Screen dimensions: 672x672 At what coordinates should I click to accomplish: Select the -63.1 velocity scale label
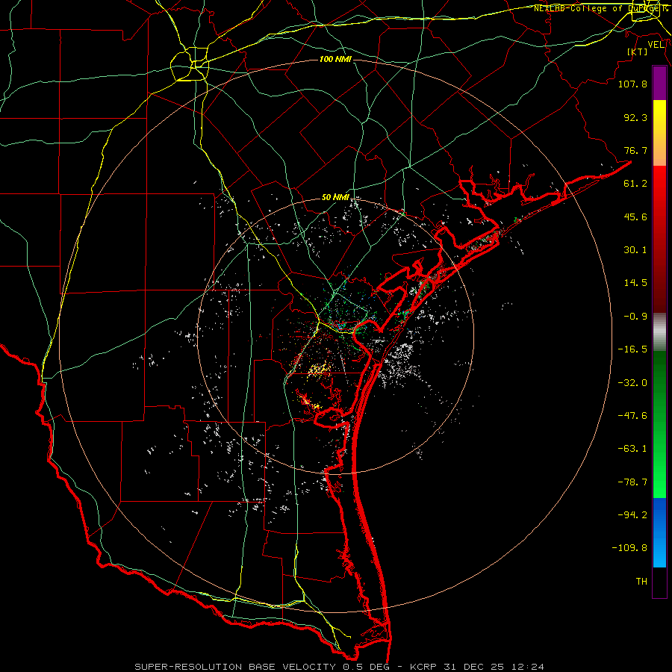click(632, 449)
